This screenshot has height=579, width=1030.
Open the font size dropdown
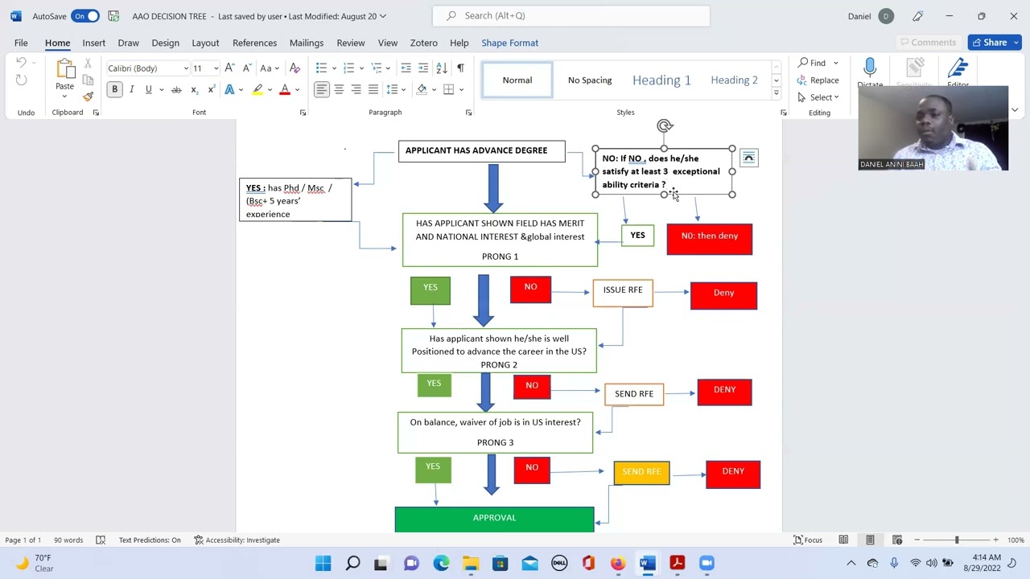pos(216,68)
